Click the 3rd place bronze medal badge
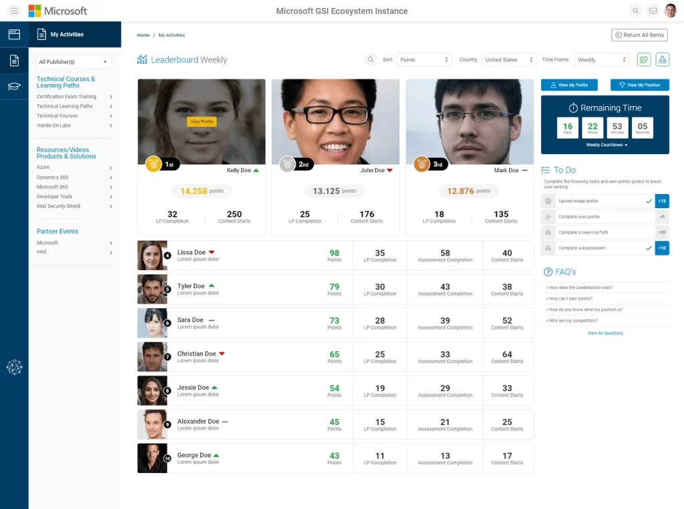This screenshot has width=684, height=509. point(422,164)
